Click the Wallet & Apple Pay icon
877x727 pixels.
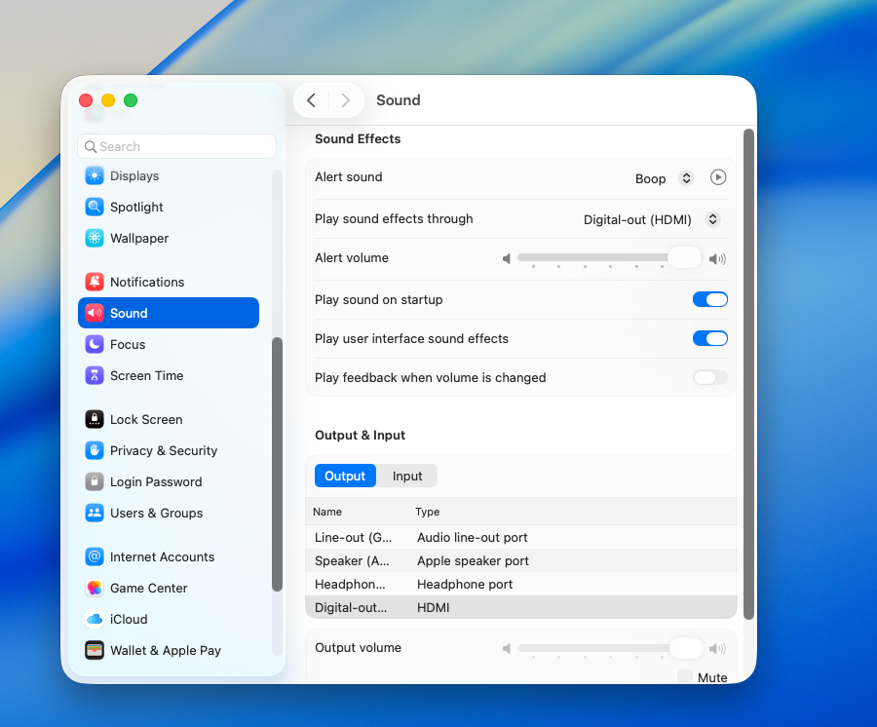coord(95,650)
